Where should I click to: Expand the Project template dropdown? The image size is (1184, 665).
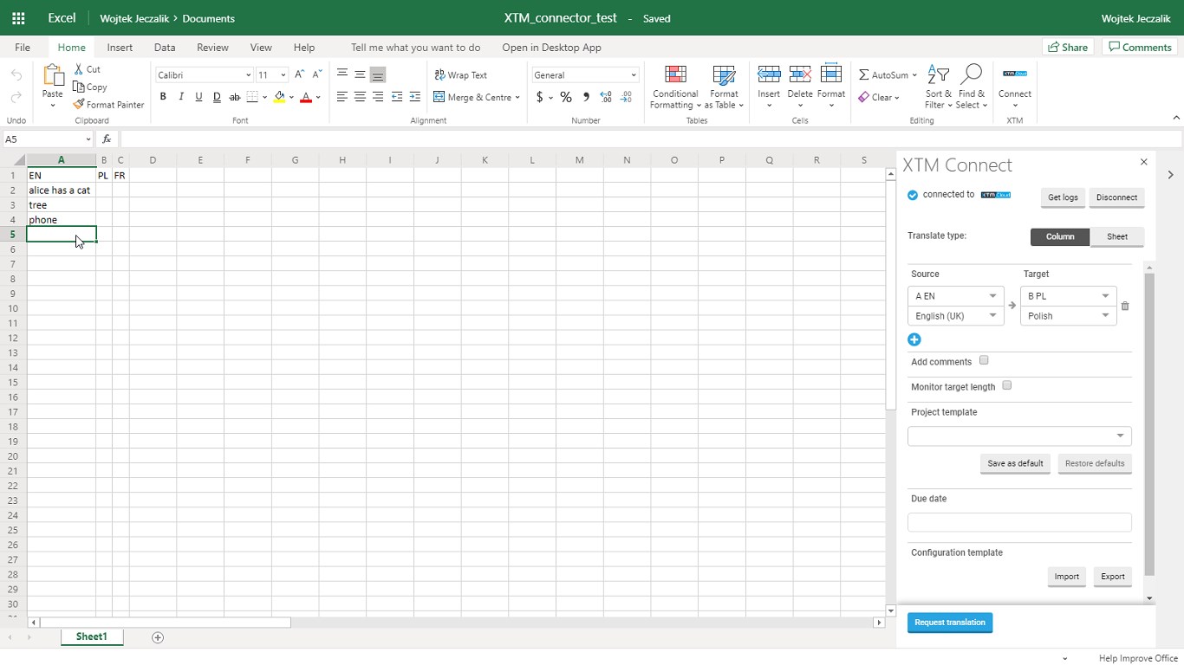tap(1019, 436)
